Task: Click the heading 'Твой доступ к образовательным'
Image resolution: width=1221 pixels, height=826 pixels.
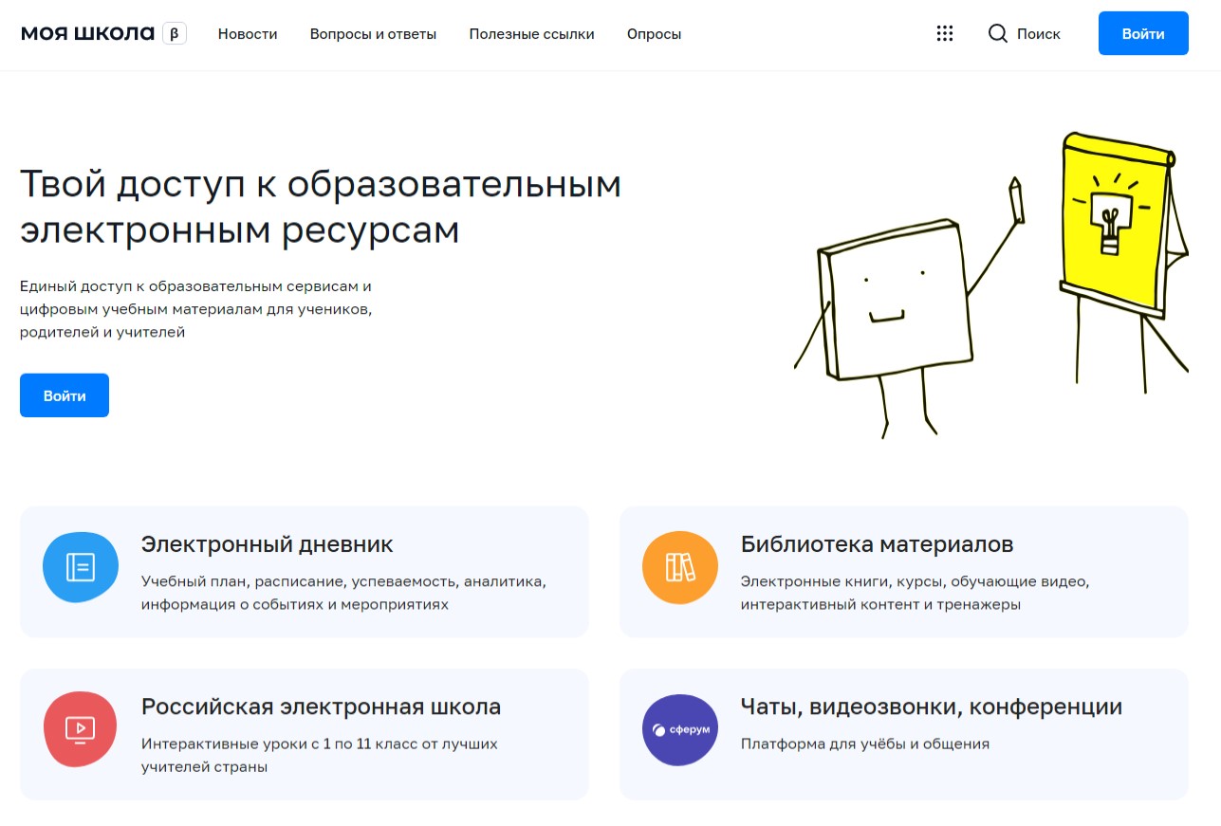Action: (321, 184)
